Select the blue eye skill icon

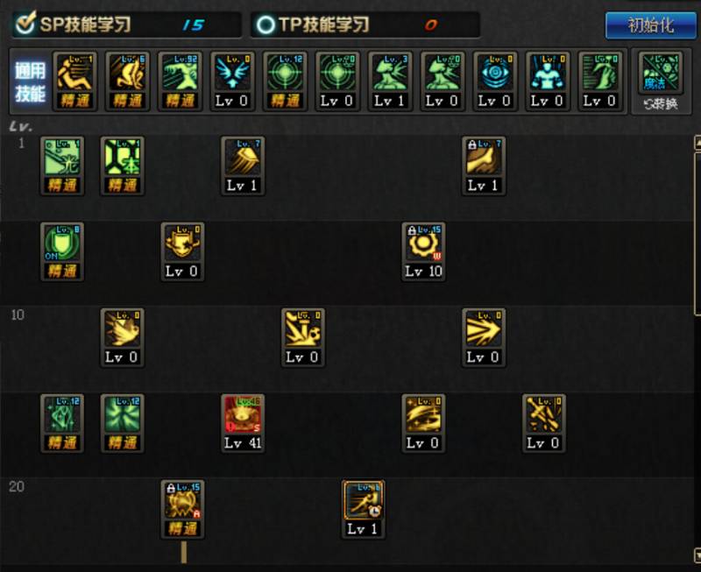coord(495,81)
